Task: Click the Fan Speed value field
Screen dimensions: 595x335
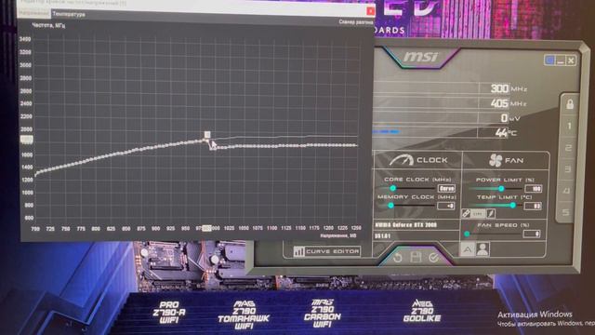Action: (532, 234)
